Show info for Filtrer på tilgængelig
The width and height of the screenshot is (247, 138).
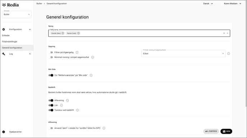click(x=77, y=53)
